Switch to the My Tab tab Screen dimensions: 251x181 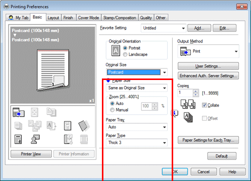[18, 17]
